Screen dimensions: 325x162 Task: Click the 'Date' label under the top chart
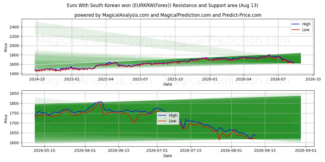(x=168, y=84)
